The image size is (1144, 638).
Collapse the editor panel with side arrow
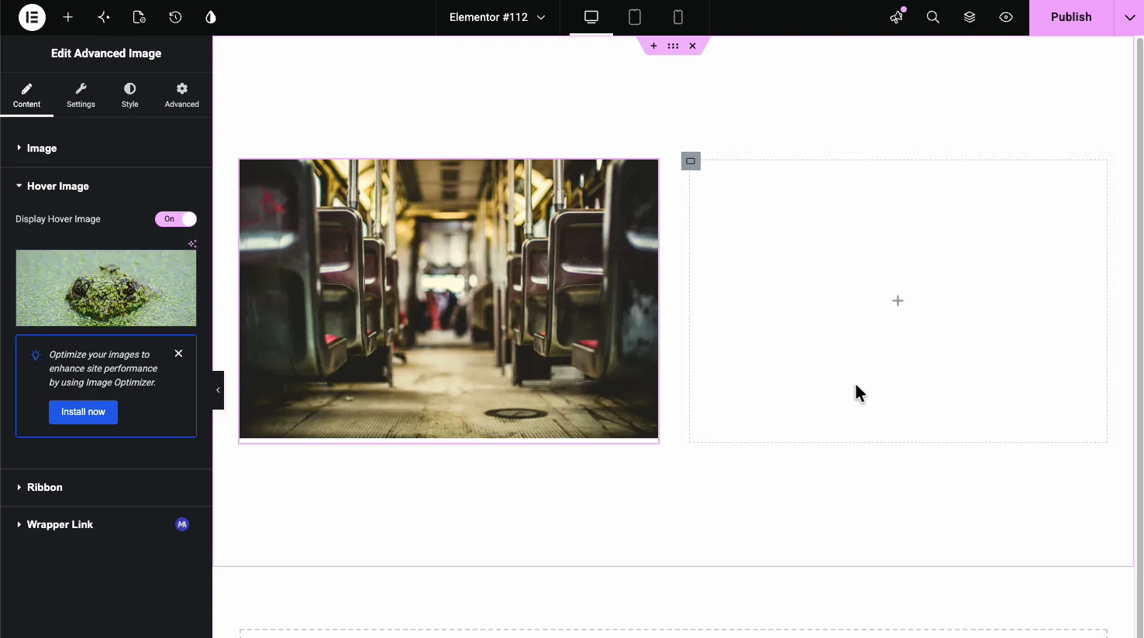[x=219, y=390]
